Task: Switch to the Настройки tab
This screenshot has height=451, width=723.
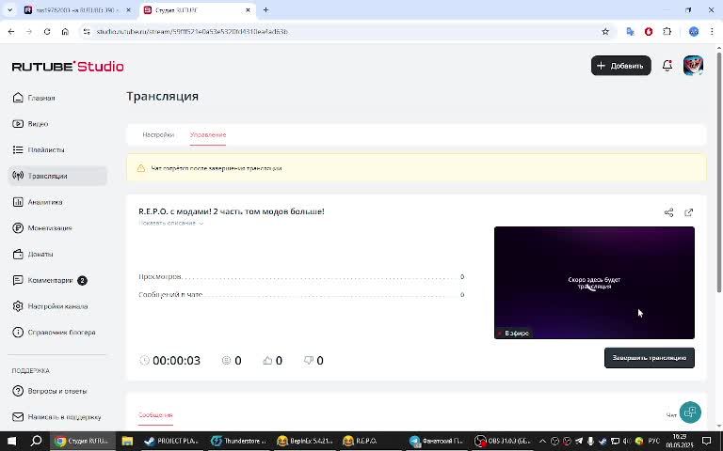Action: pyautogui.click(x=158, y=135)
